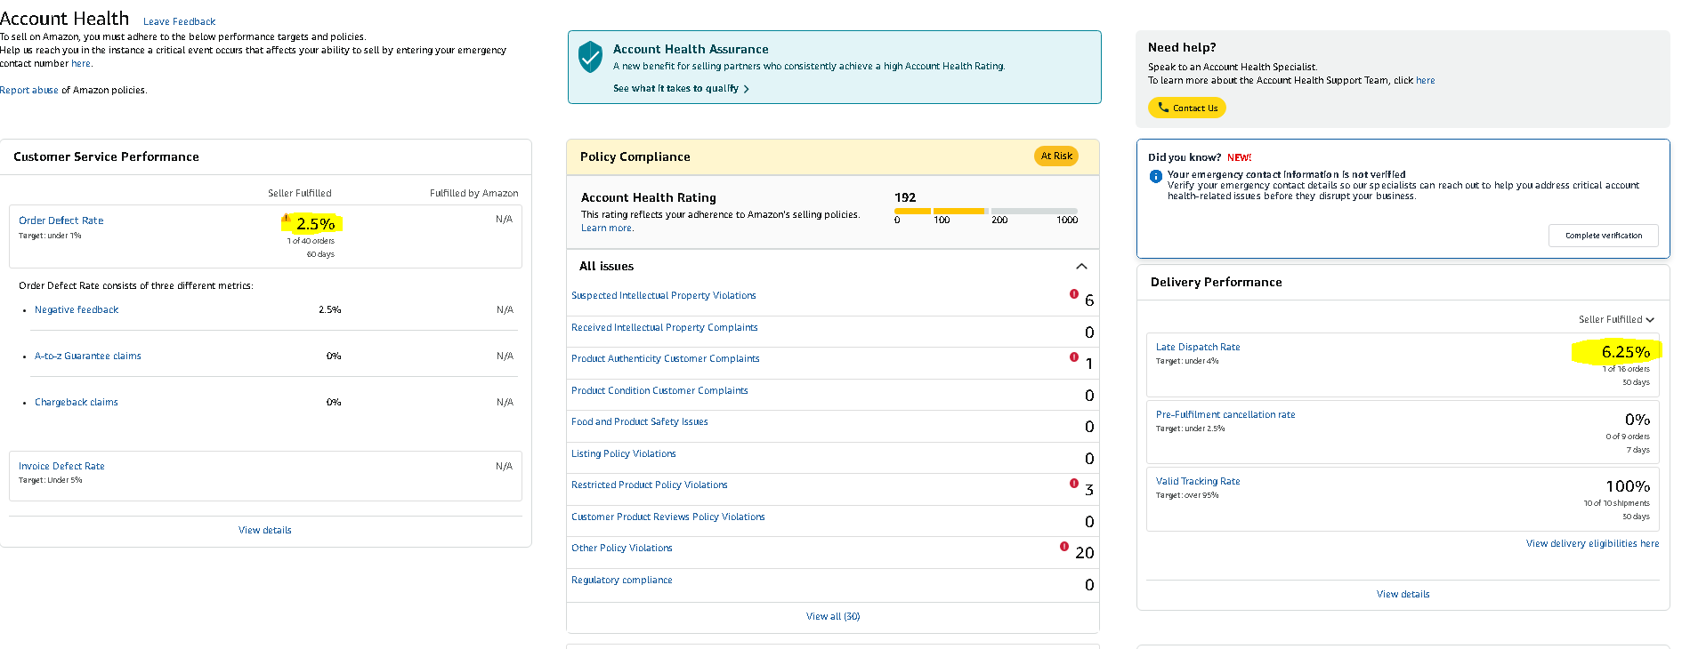The height and width of the screenshot is (649, 1682).
Task: Open the Valid Tracking Rate link
Action: tap(1198, 481)
